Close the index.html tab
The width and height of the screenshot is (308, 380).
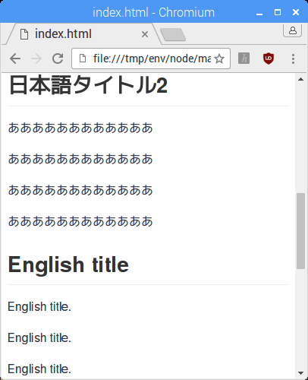point(145,34)
